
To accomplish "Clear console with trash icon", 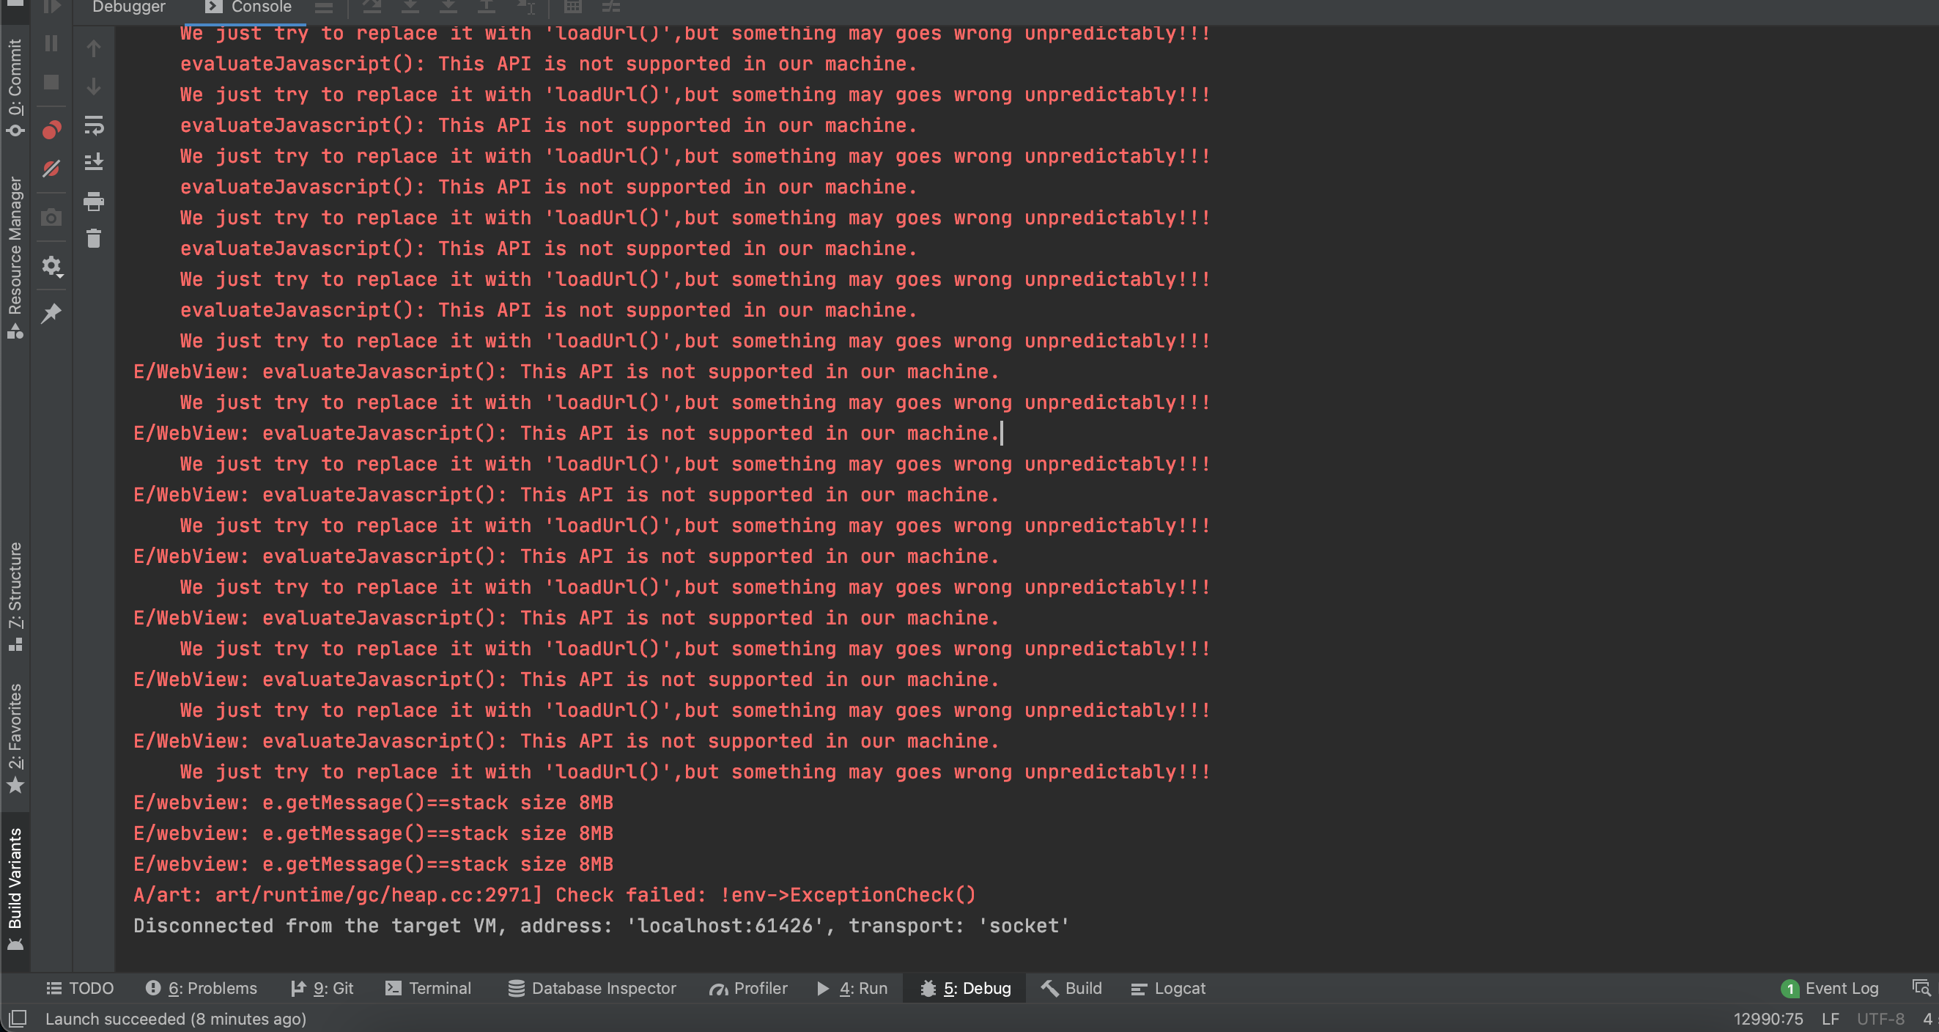I will pos(93,239).
